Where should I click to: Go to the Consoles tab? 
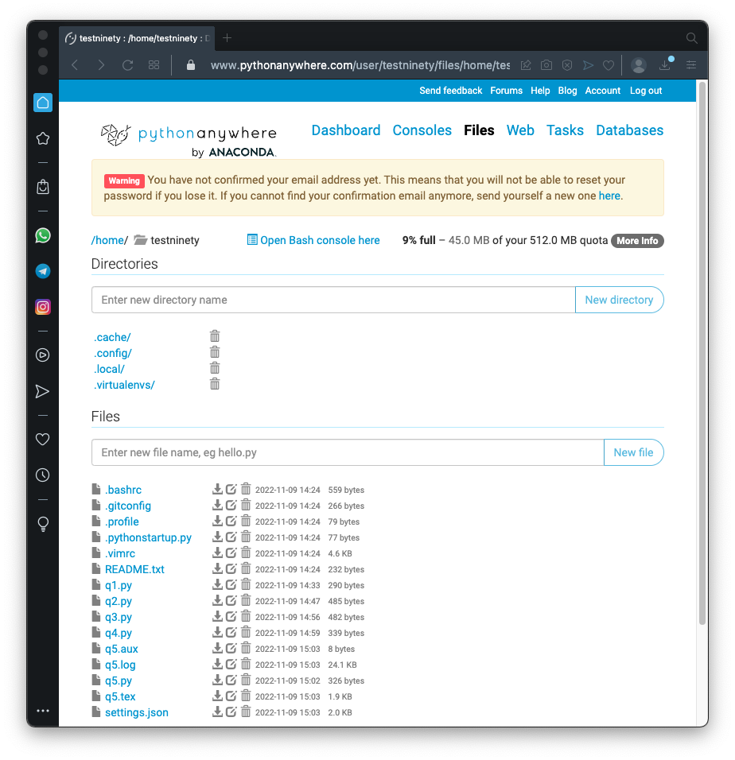(422, 130)
